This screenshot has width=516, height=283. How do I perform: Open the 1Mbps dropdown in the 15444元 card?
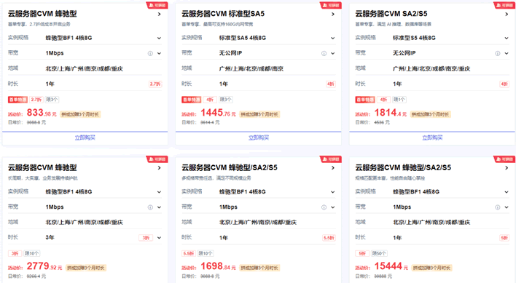(x=507, y=207)
